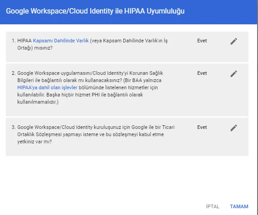Click the İPTAL button

coord(212,206)
